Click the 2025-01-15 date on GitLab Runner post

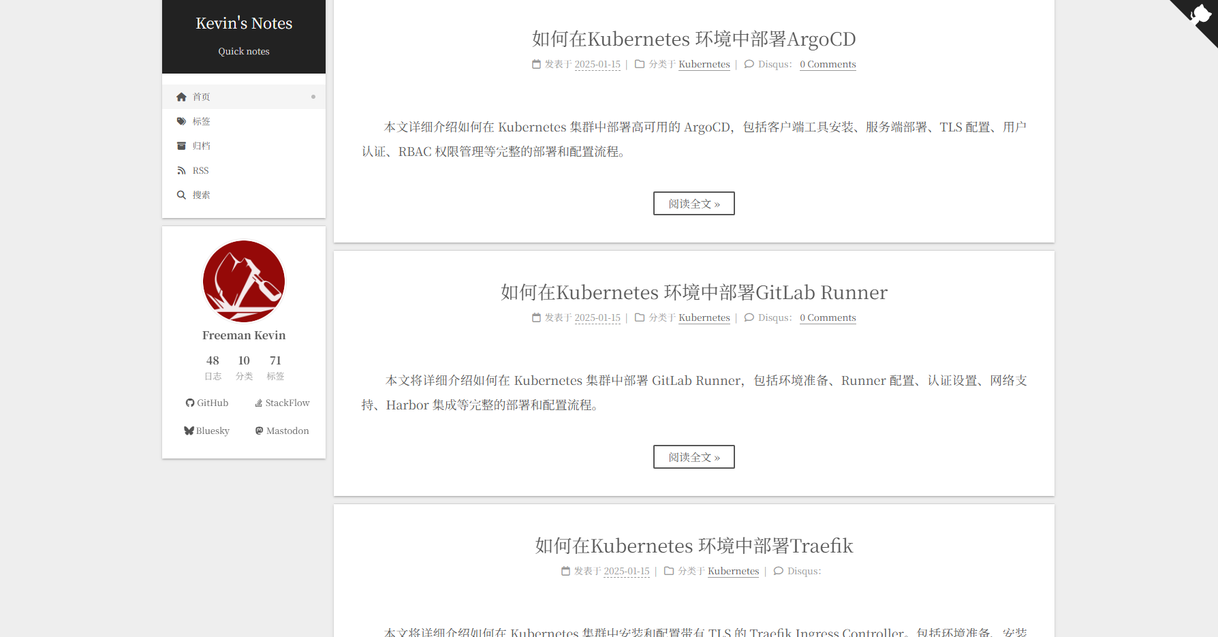(597, 317)
